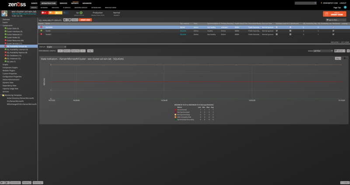
Task: Toggle Database Level Health checkbox in TestAG row
Action: point(277,31)
